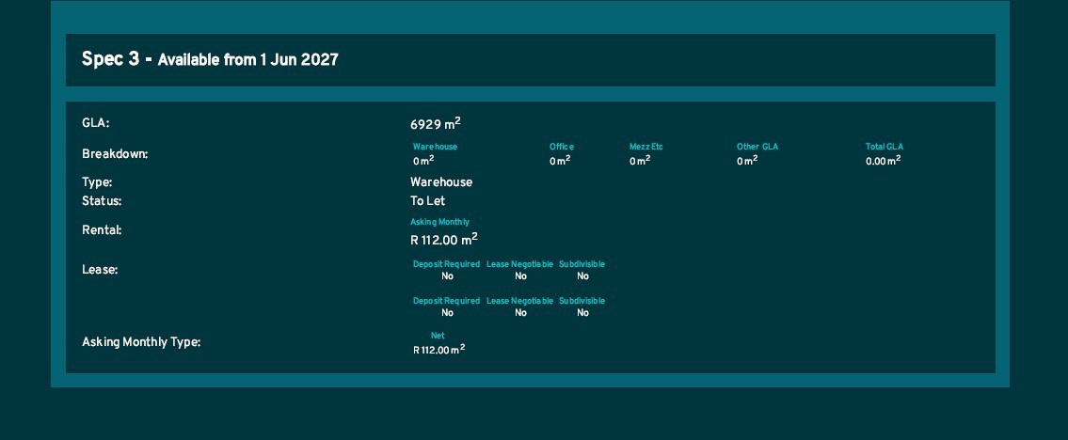Click the 'Asking Monthly' caption under Rental
The height and width of the screenshot is (440, 1068).
coord(439,223)
